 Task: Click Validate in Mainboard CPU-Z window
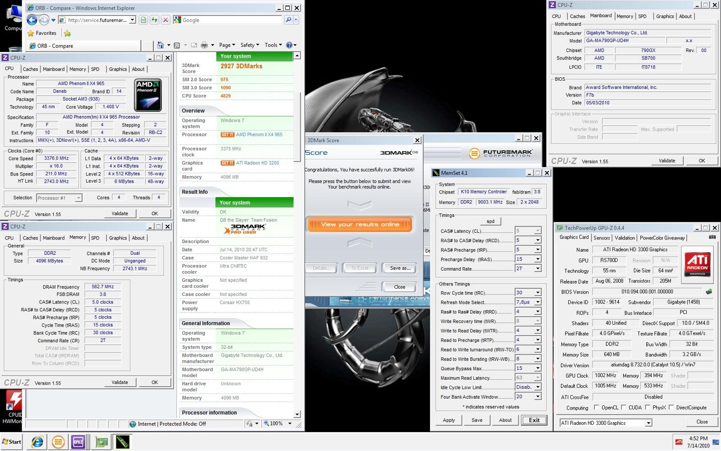[x=667, y=161]
